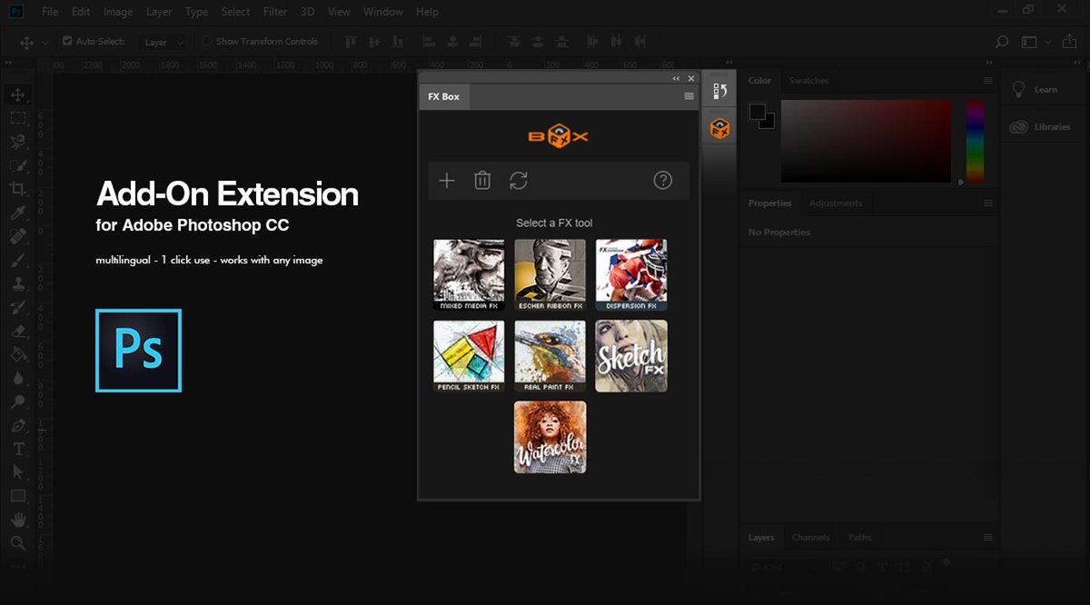This screenshot has width=1090, height=605.
Task: Select the Path Selection tool
Action: [x=17, y=472]
